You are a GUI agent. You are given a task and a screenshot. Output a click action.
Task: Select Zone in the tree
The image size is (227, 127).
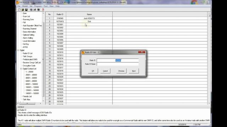[x=24, y=13]
